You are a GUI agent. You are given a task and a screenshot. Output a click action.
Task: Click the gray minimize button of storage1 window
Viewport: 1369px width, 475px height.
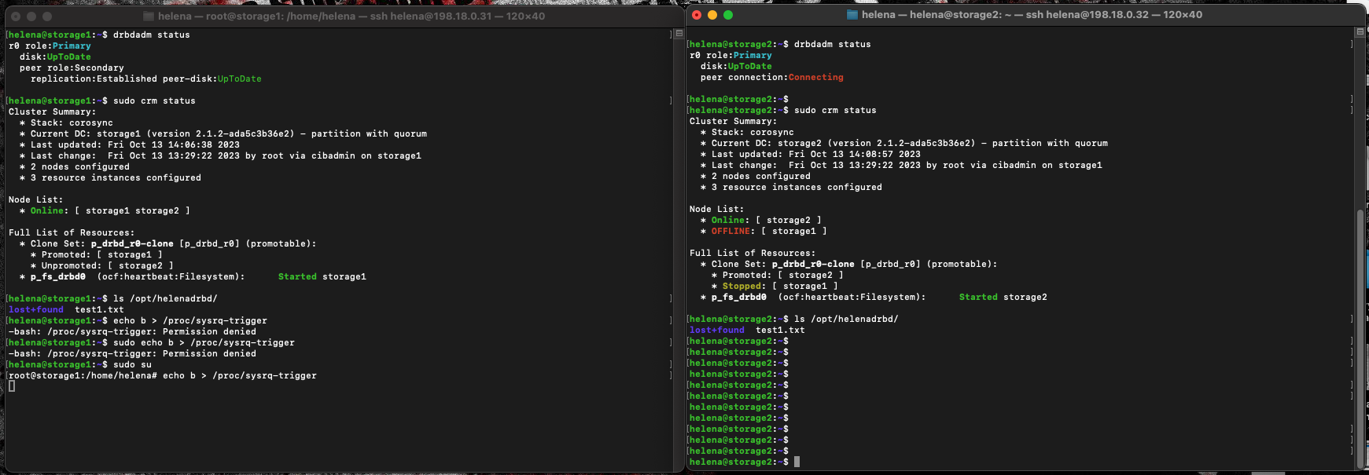[31, 16]
